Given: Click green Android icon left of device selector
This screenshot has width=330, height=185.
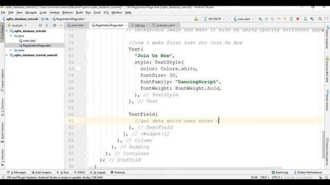Looking at the screenshot, I should pyautogui.click(x=196, y=19).
